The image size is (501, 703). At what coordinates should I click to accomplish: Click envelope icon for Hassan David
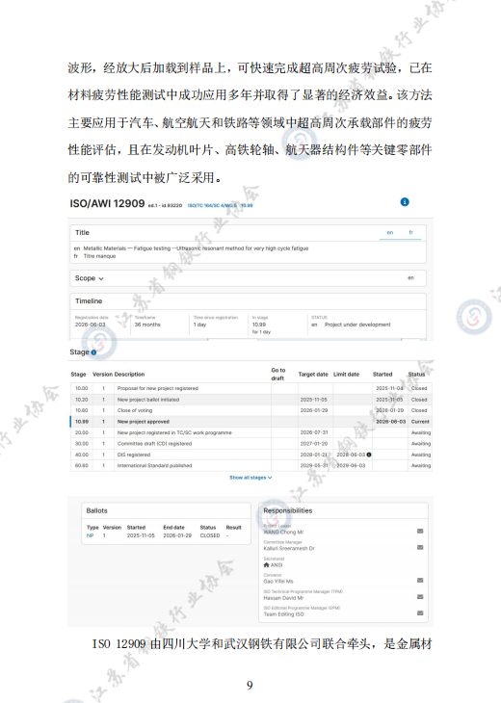click(x=420, y=597)
